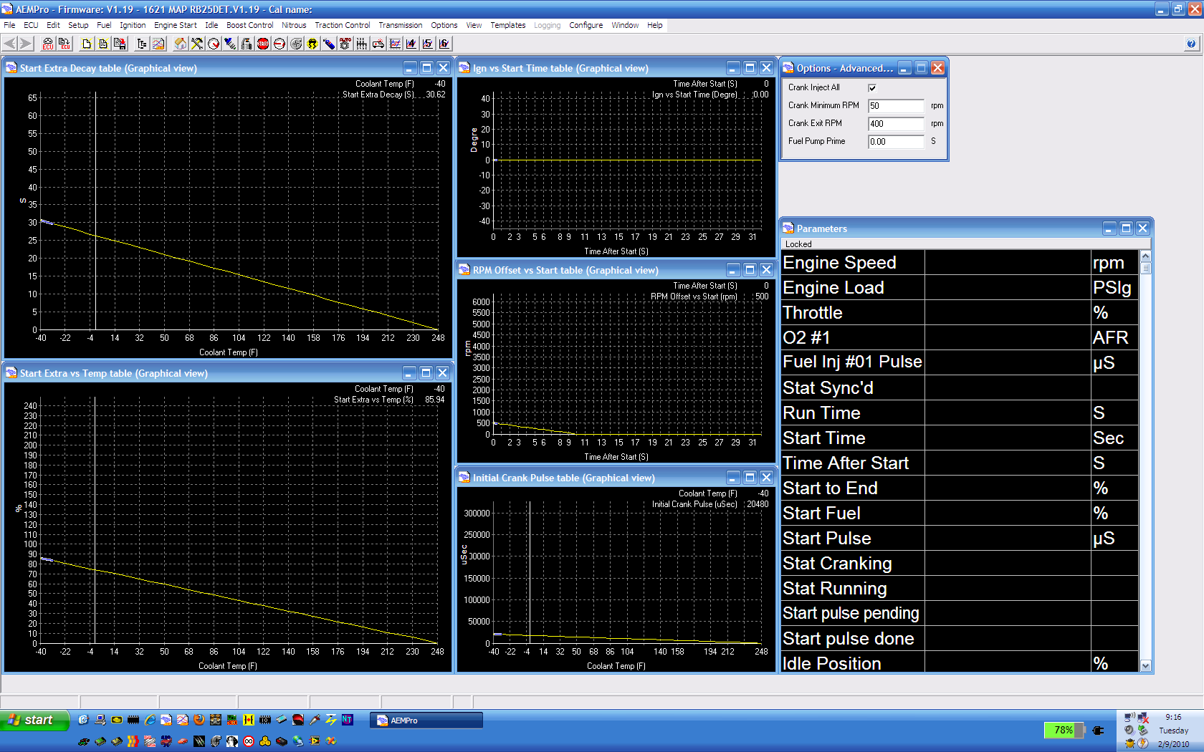
Task: Click the Fuel Pump Prime value field
Action: (x=895, y=142)
